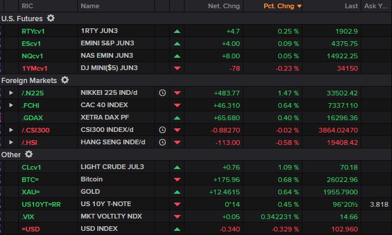Open the .VIX instrument link
392x235 pixels.
tap(28, 217)
